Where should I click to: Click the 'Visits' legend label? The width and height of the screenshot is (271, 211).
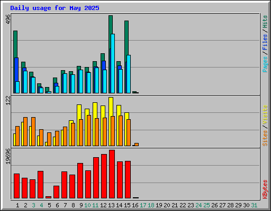tap(265, 114)
